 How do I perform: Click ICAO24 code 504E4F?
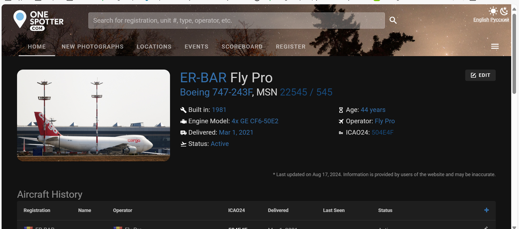coord(383,132)
